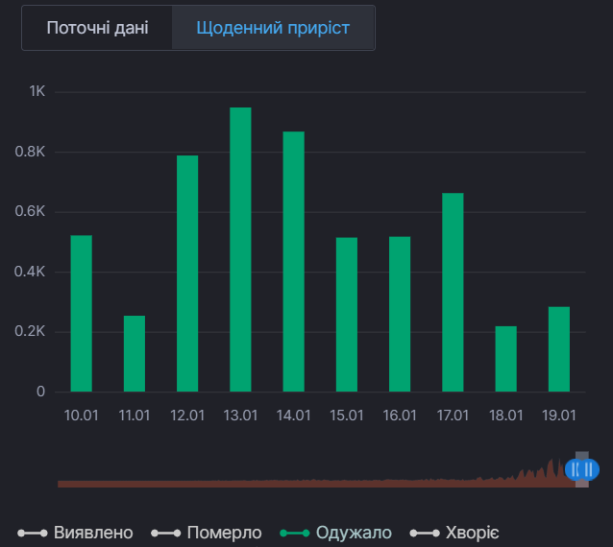Select the bar for 14.01
Image resolution: width=613 pixels, height=547 pixels.
[x=293, y=262]
